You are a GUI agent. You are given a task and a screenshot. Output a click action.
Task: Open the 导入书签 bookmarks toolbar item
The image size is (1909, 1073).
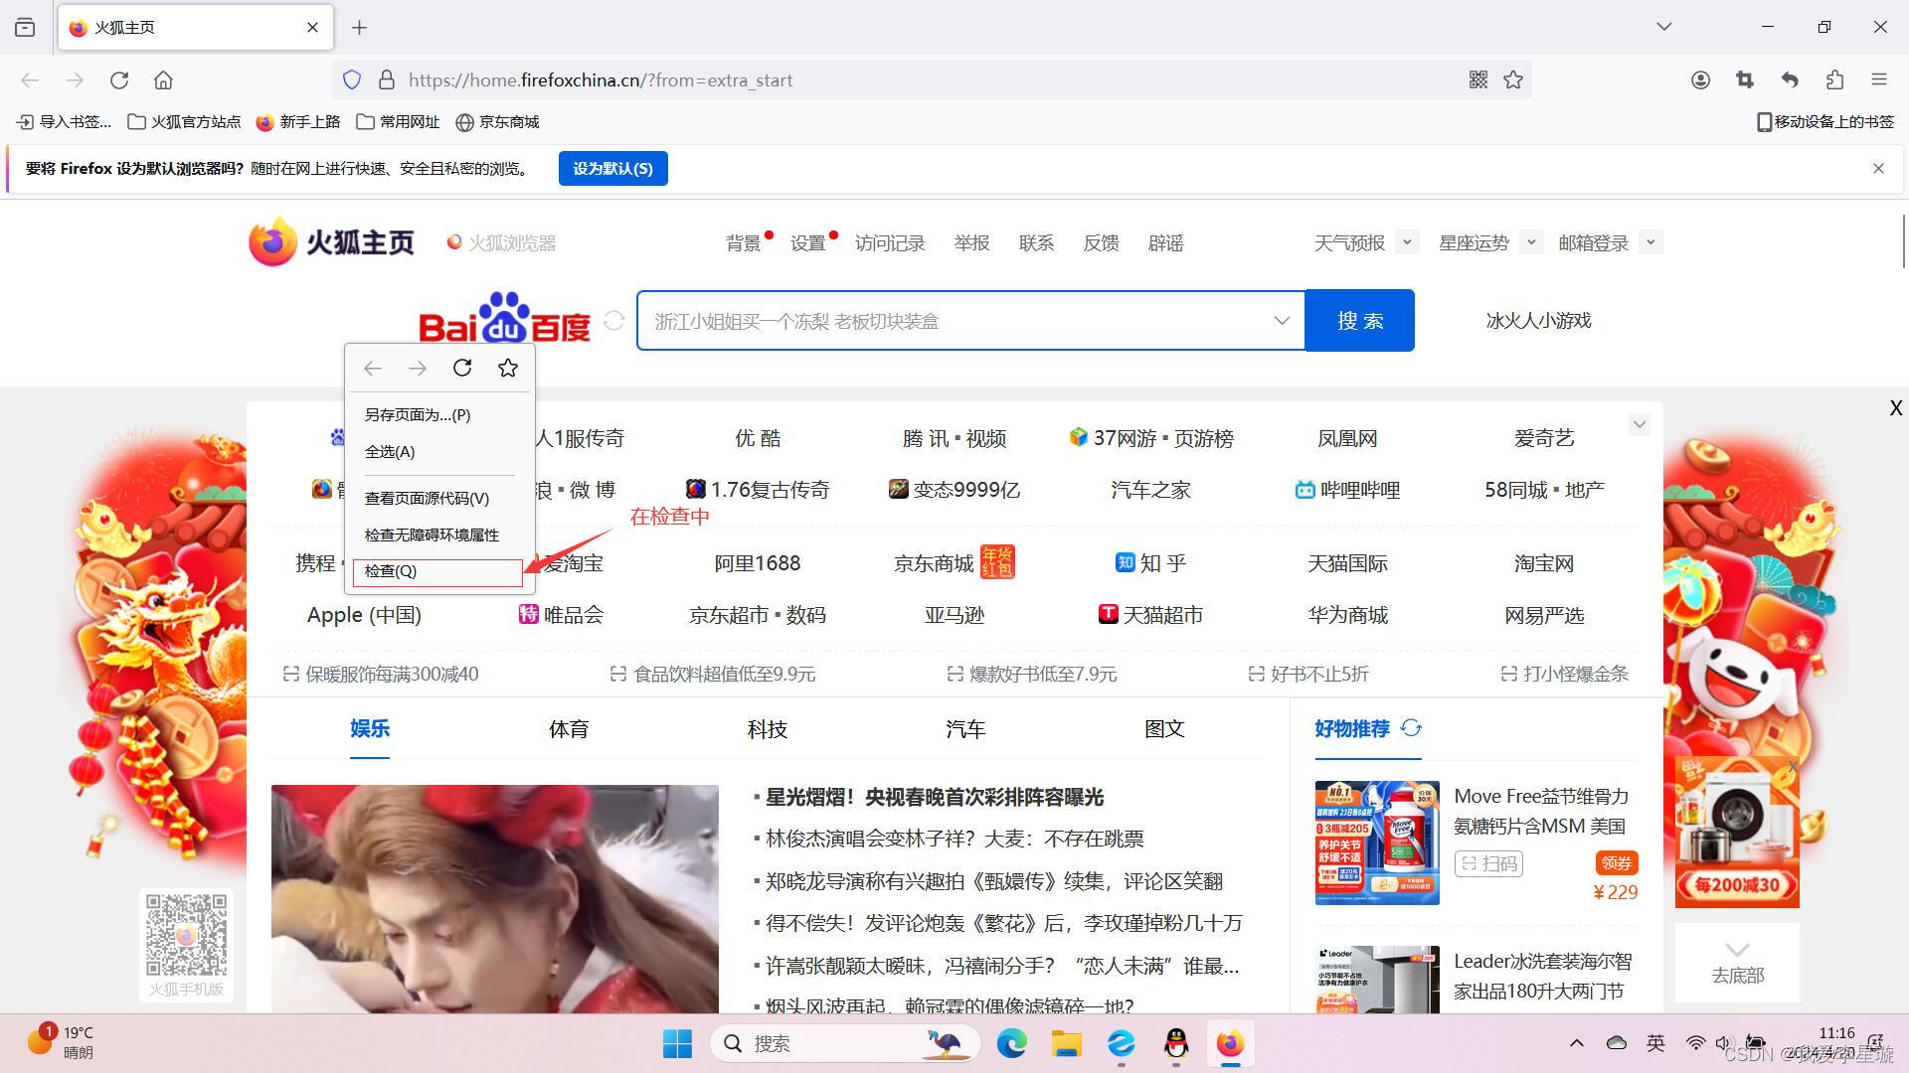tap(65, 122)
